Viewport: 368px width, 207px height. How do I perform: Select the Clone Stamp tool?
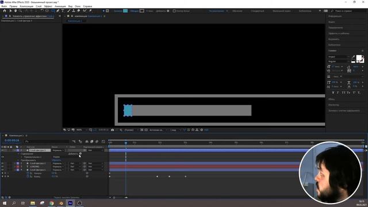(74, 11)
